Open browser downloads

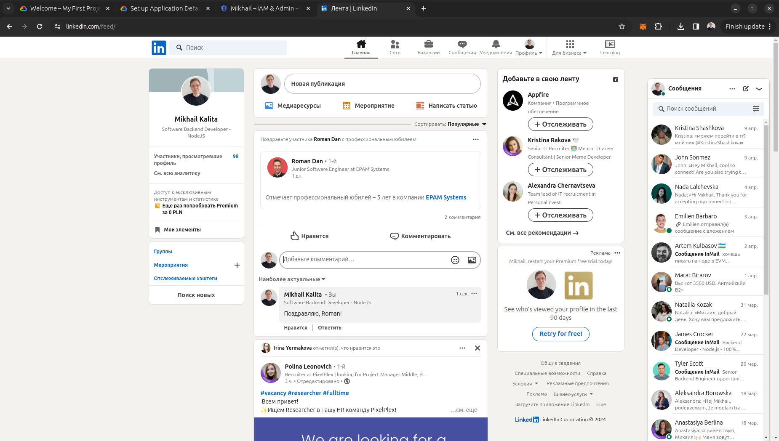point(681,27)
